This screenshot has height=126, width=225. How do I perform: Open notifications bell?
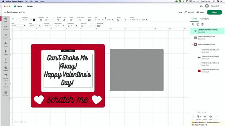coord(201,6)
